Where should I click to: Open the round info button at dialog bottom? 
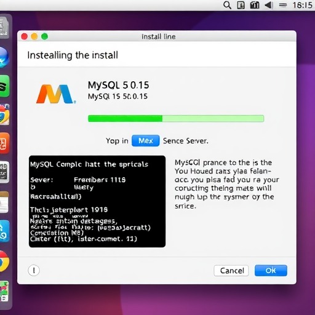[x=34, y=270]
